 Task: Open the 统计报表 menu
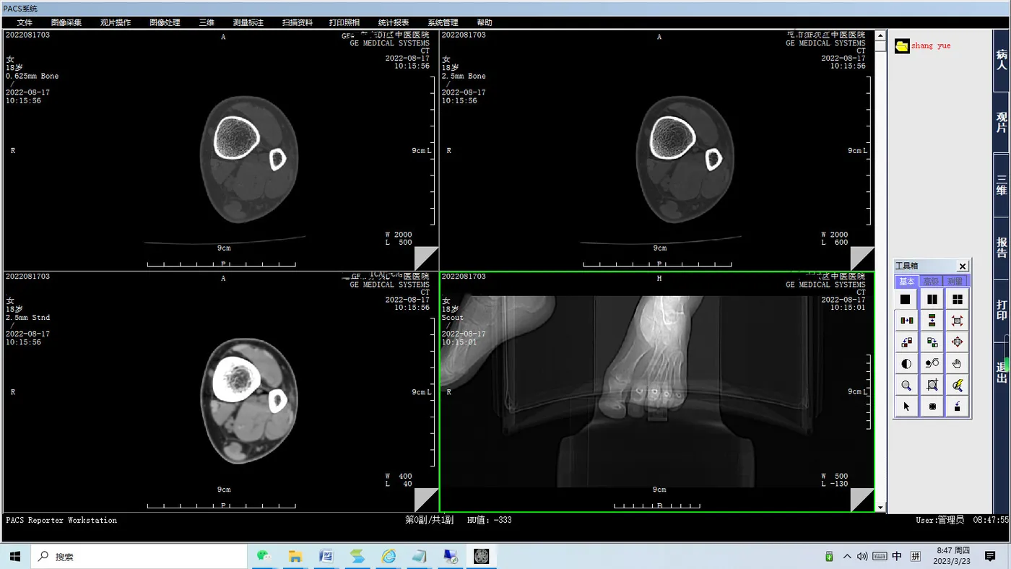pos(394,22)
